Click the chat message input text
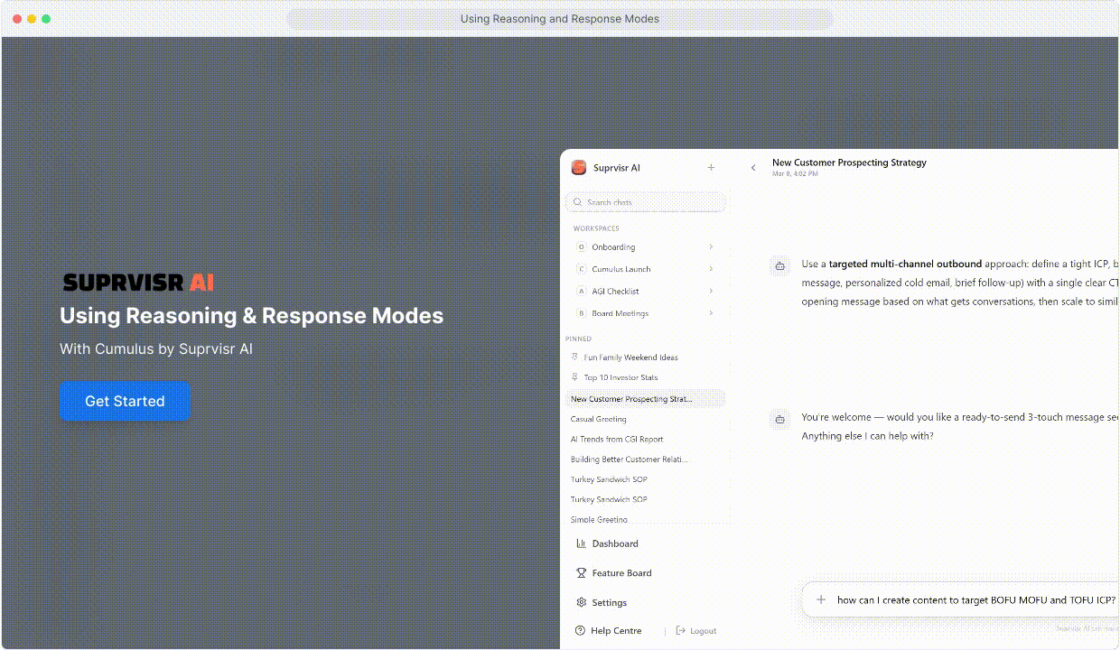This screenshot has height=650, width=1120. point(975,599)
